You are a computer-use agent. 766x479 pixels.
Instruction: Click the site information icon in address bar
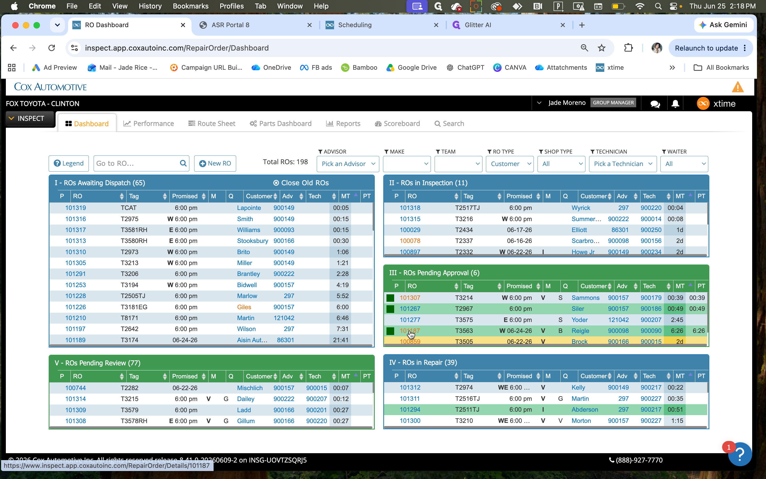click(74, 48)
